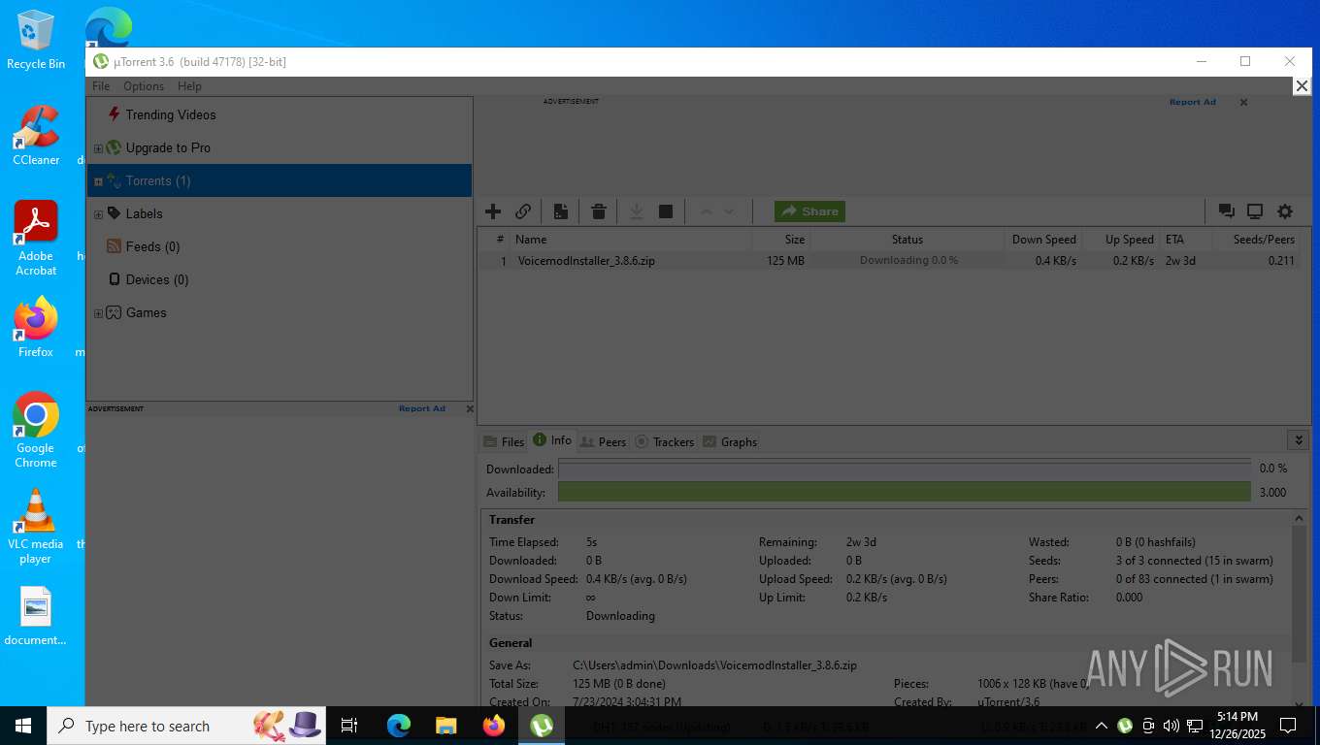Expand the Upgrade to Pro node

98,148
